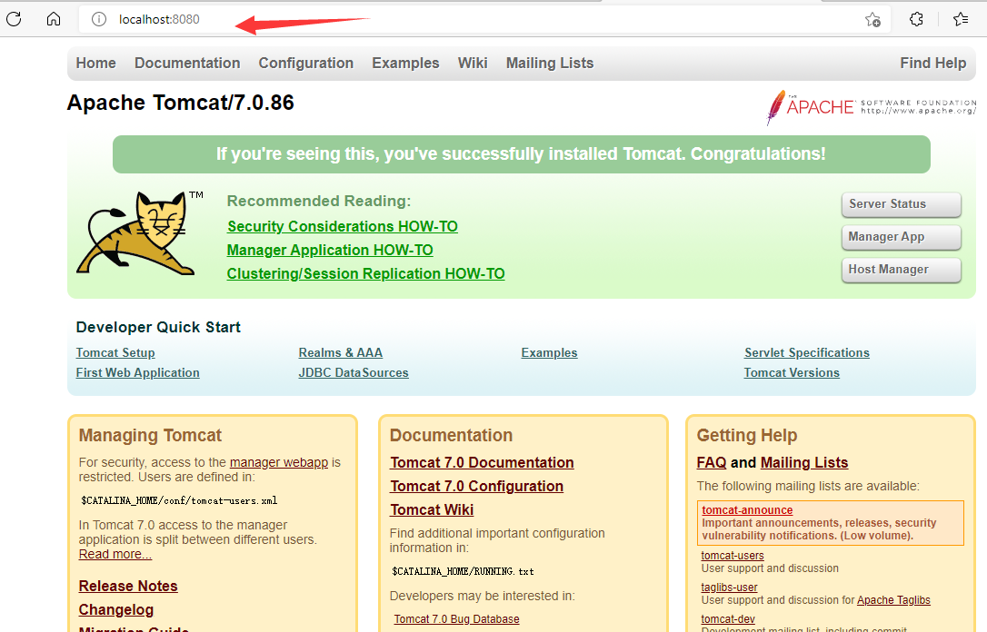Add page to favorites star icon
Viewport: 987px width, 632px height.
tap(872, 19)
